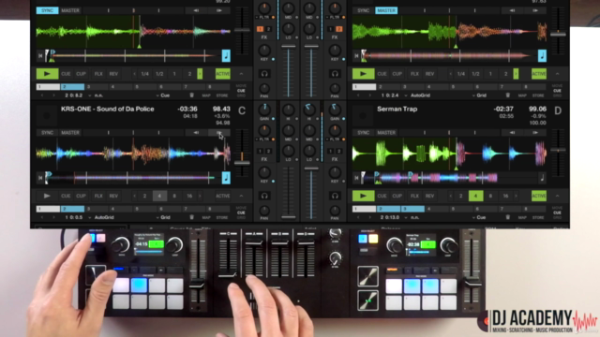Image resolution: width=600 pixels, height=337 pixels.
Task: Click CUE button on Deck C
Action: click(x=66, y=196)
